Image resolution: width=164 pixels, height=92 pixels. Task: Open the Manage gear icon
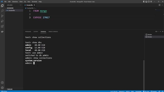coord(2,88)
